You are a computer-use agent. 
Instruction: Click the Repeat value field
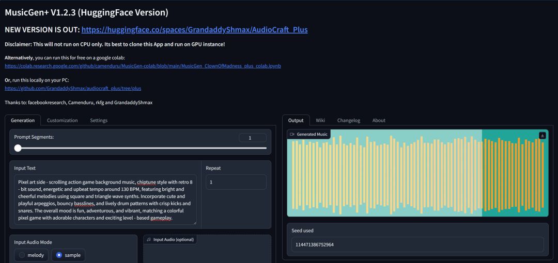tap(236, 182)
